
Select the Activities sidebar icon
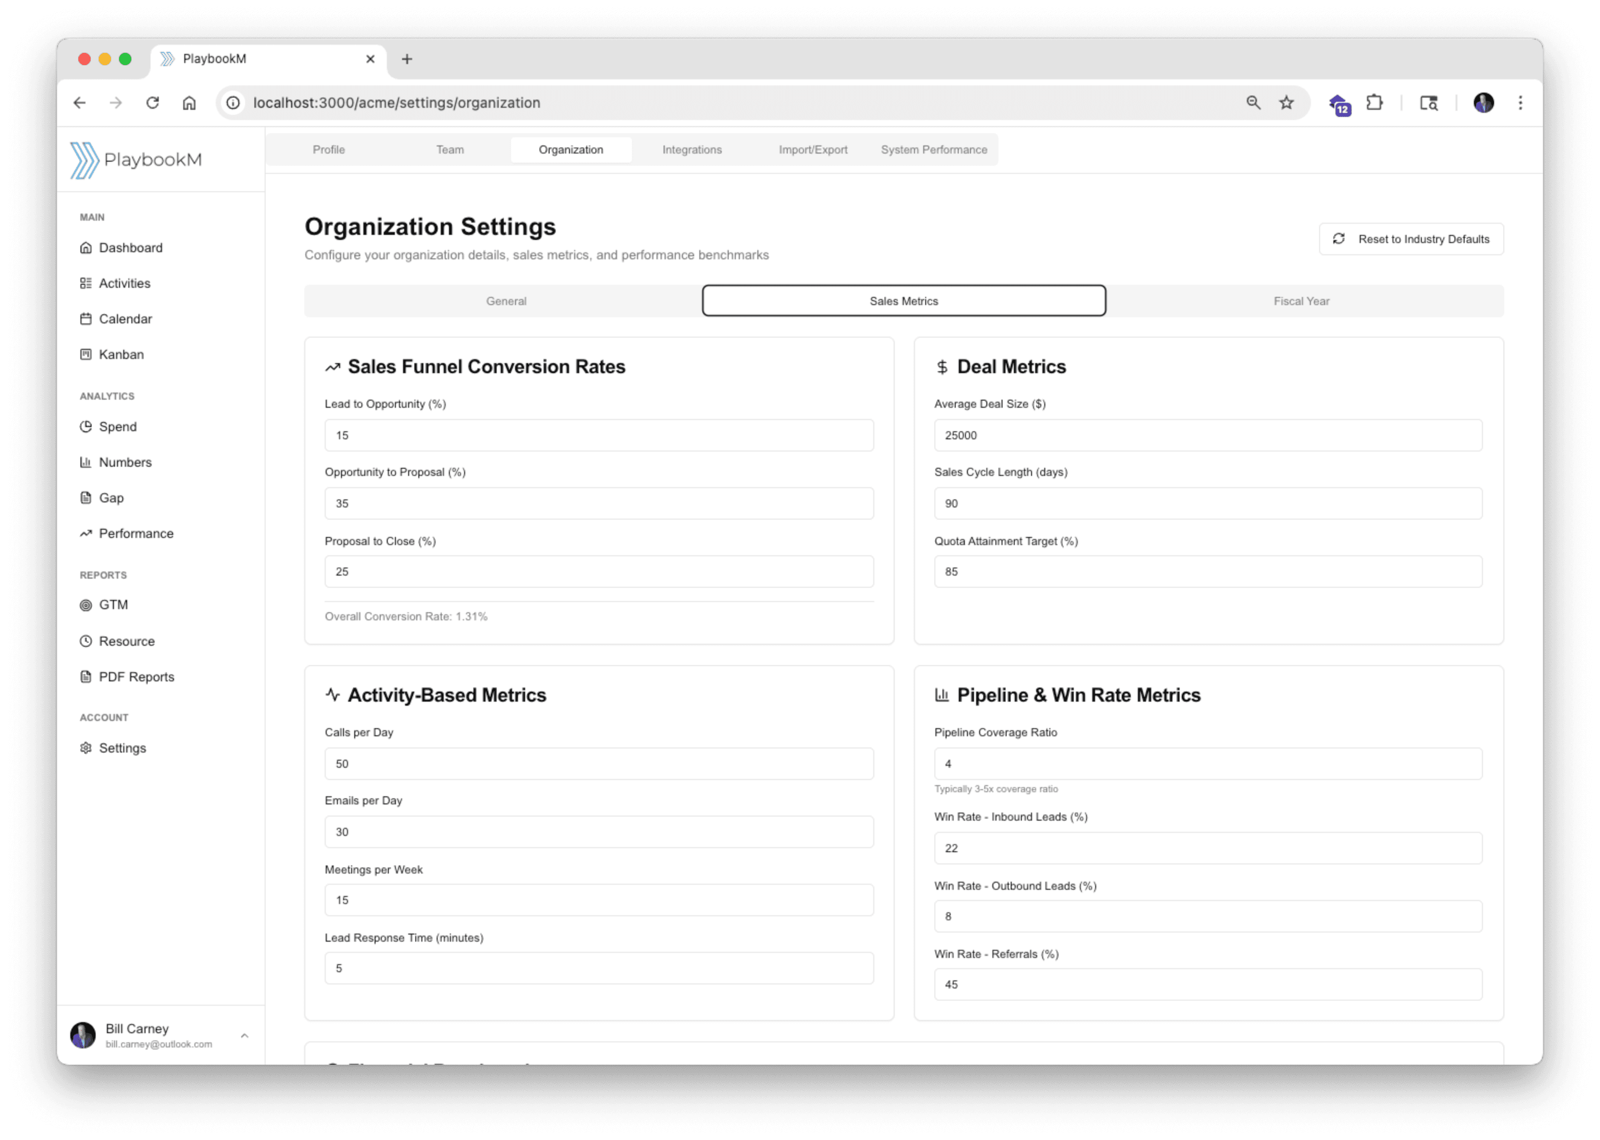tap(87, 283)
